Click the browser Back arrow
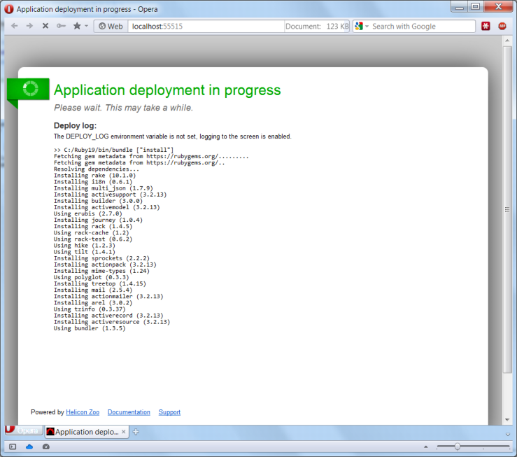 coord(14,26)
